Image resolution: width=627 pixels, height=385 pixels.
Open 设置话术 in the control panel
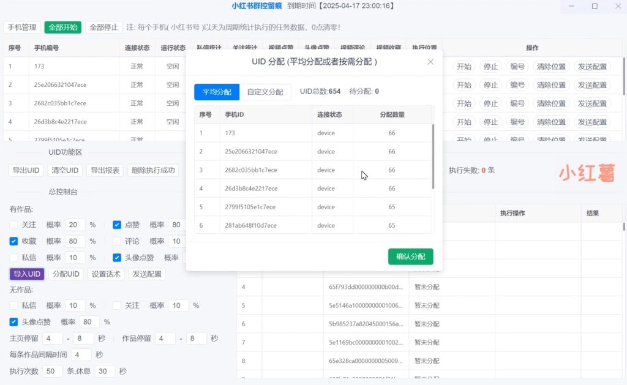coord(107,274)
